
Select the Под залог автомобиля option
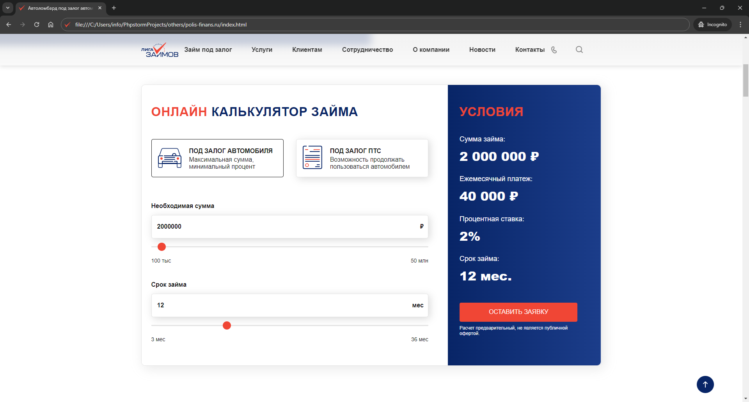217,158
